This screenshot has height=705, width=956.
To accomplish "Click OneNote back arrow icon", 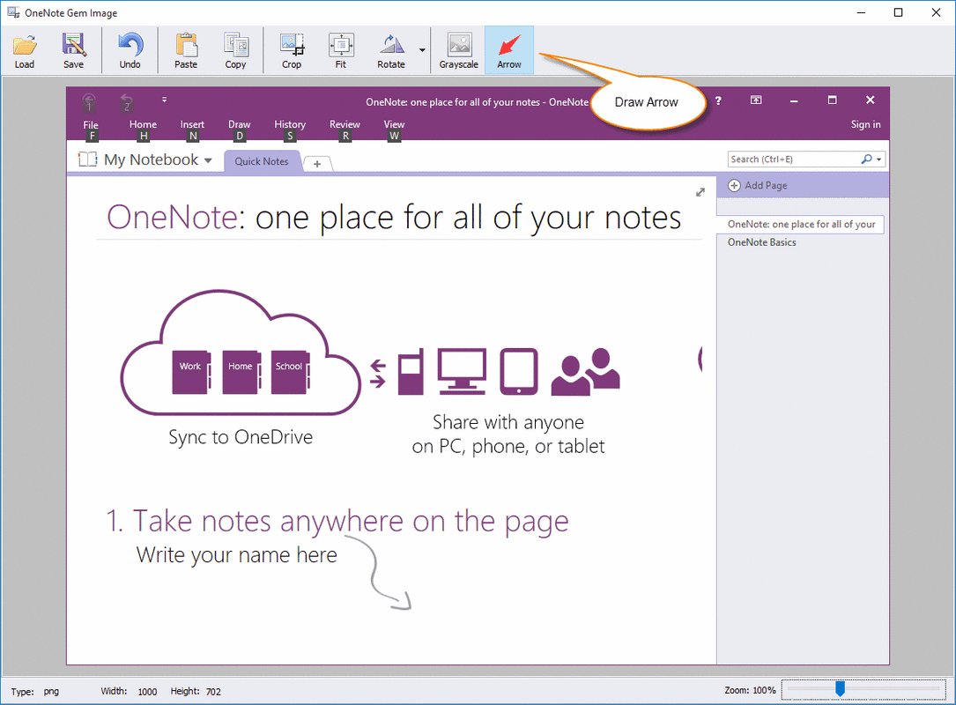I will 89,102.
